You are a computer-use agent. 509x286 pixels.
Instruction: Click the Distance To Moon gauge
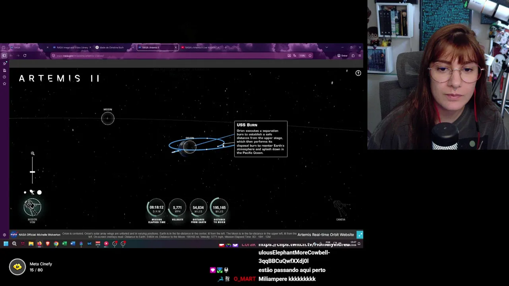pos(219,208)
